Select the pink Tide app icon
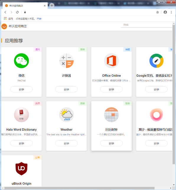Screen dimensions: 176x190 coord(157,115)
